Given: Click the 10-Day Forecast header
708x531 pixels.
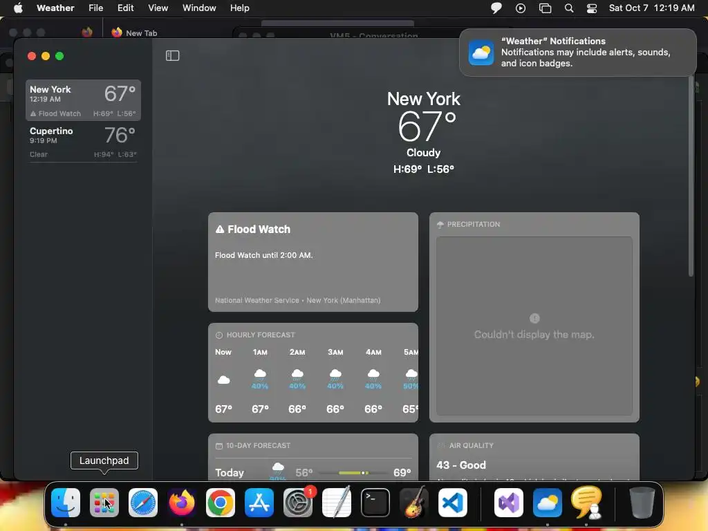Looking at the screenshot, I should (253, 446).
